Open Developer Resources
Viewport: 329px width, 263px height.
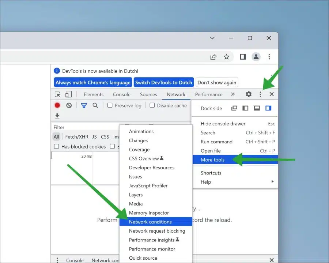pos(156,168)
